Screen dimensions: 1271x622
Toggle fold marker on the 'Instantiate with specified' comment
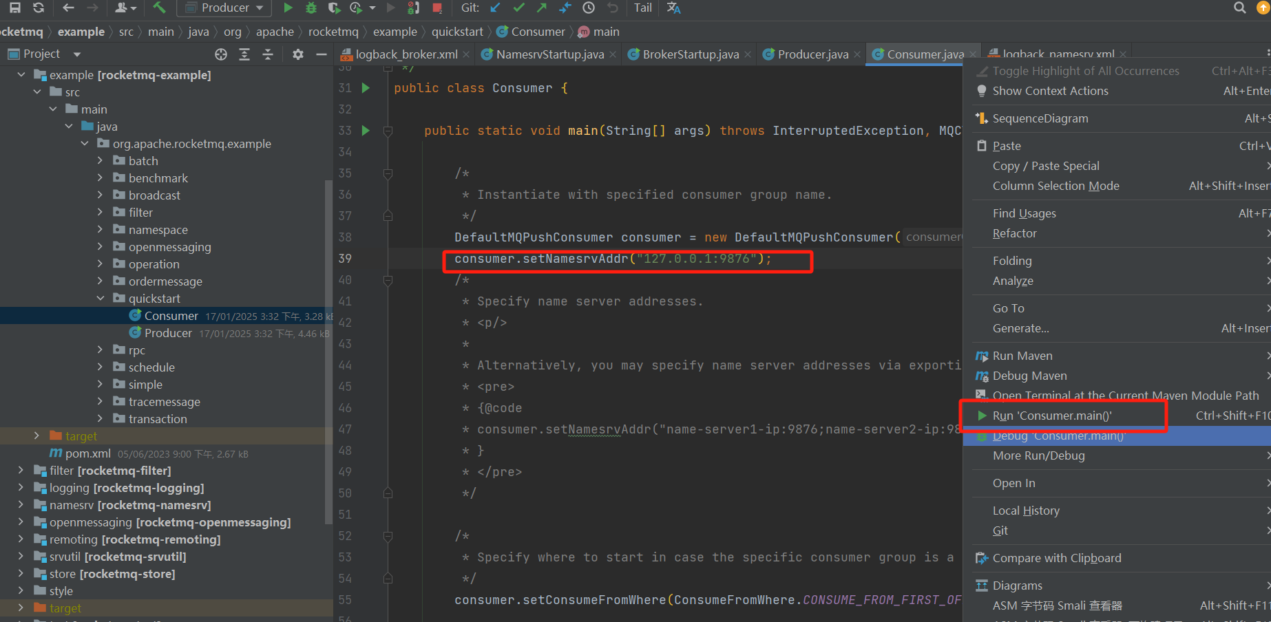[388, 173]
